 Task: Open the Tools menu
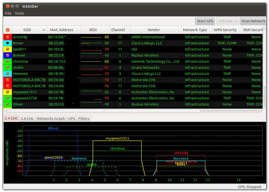click(x=19, y=13)
